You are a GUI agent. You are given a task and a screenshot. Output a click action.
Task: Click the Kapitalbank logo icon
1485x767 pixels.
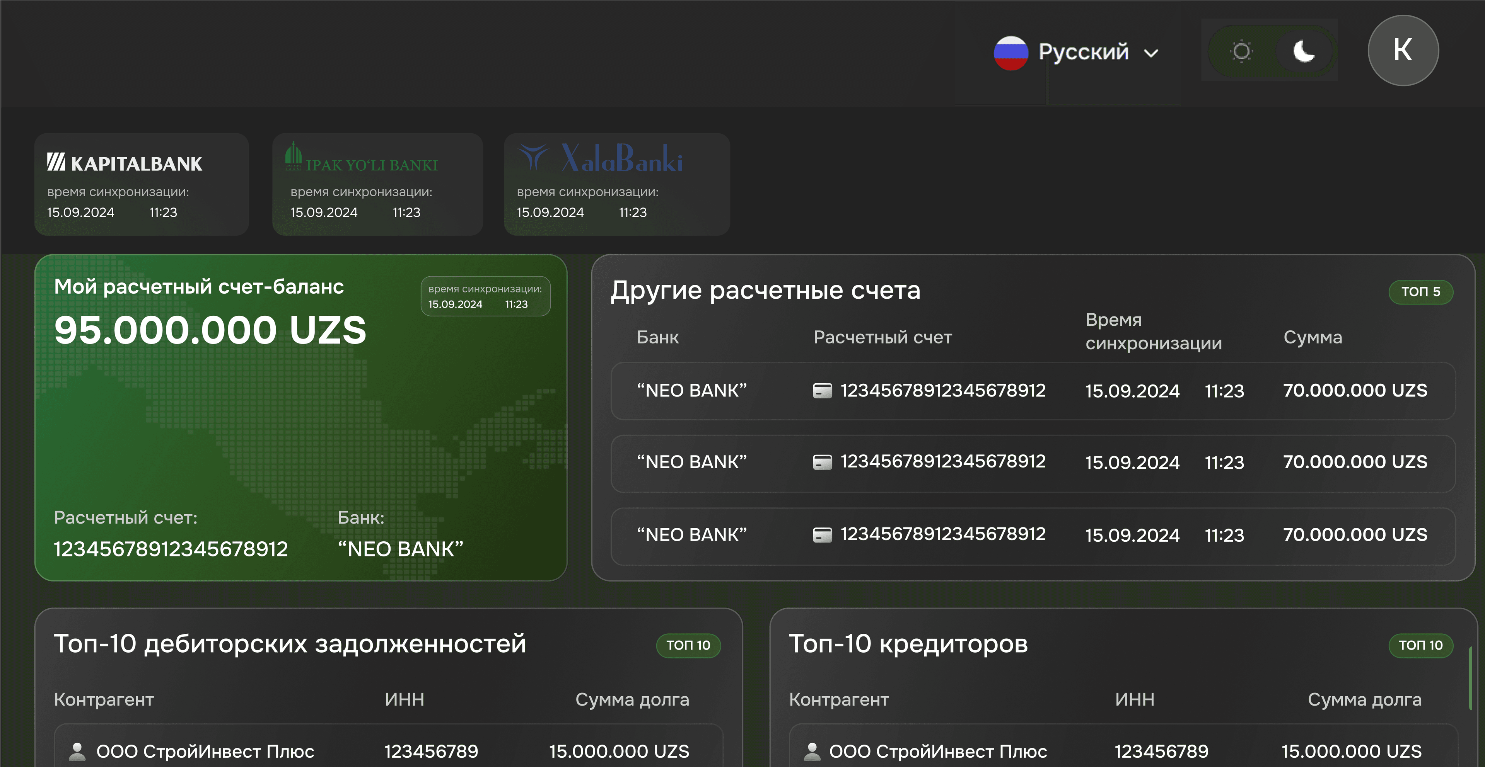pyautogui.click(x=56, y=162)
